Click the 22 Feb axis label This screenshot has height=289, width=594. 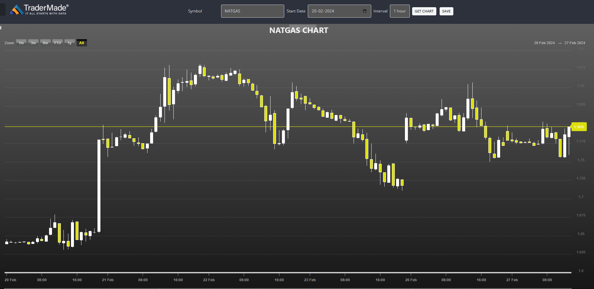209,280
